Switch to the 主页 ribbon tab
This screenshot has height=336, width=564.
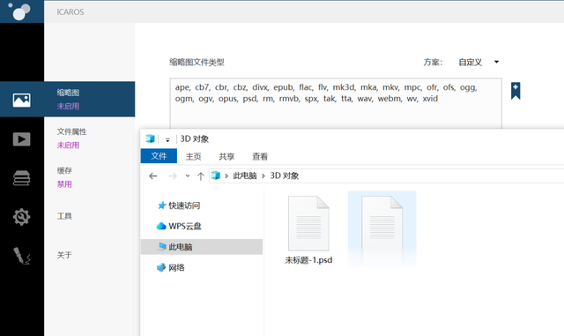pyautogui.click(x=193, y=156)
